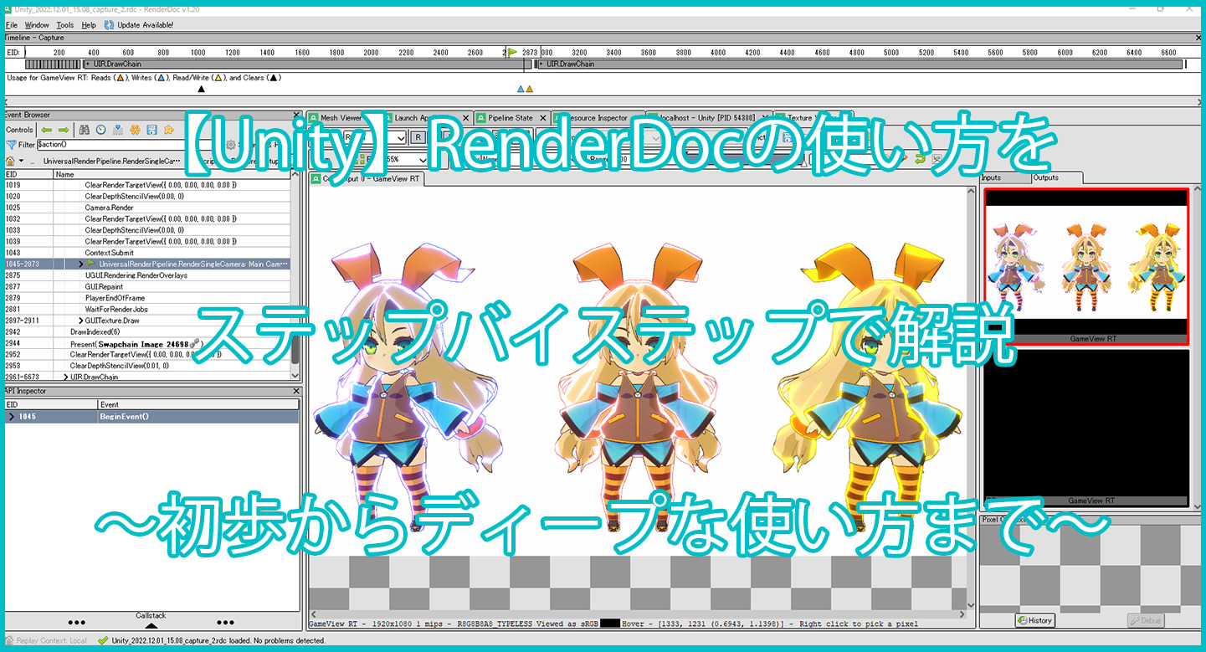
Task: Click the Debug button in Pixel Context
Action: tap(1146, 620)
